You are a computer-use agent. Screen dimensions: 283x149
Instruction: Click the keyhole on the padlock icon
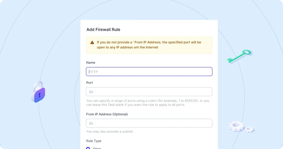click(39, 95)
